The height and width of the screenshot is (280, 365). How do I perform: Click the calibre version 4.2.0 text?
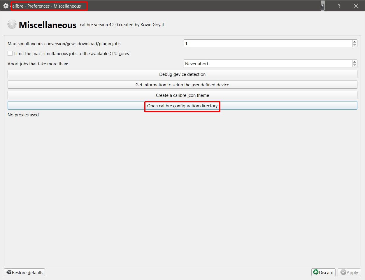(x=122, y=25)
